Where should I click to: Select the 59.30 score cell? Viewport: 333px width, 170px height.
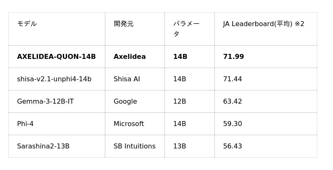tap(232, 124)
